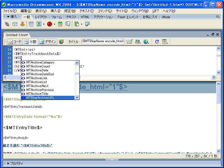
Task: Insert an Email Link icon
Action: click(15, 24)
